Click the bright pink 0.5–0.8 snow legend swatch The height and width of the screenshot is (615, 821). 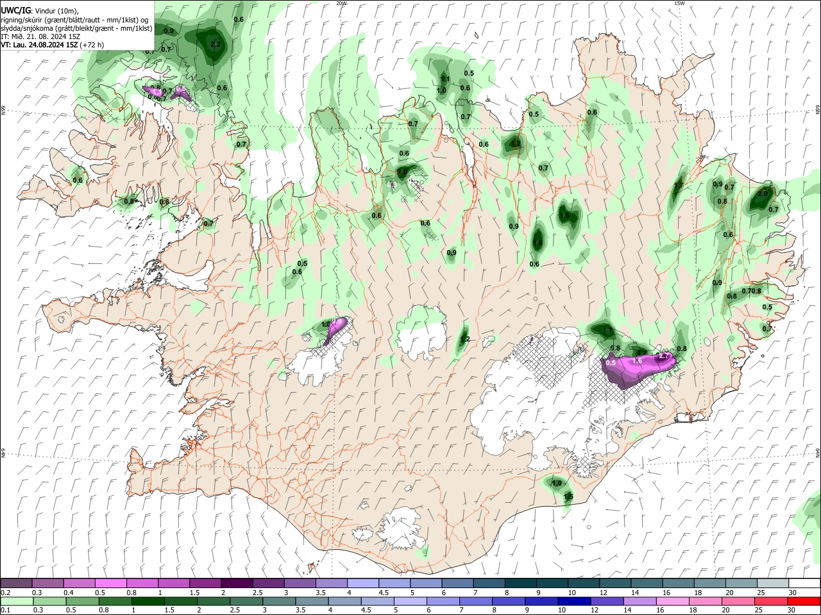tap(110, 583)
